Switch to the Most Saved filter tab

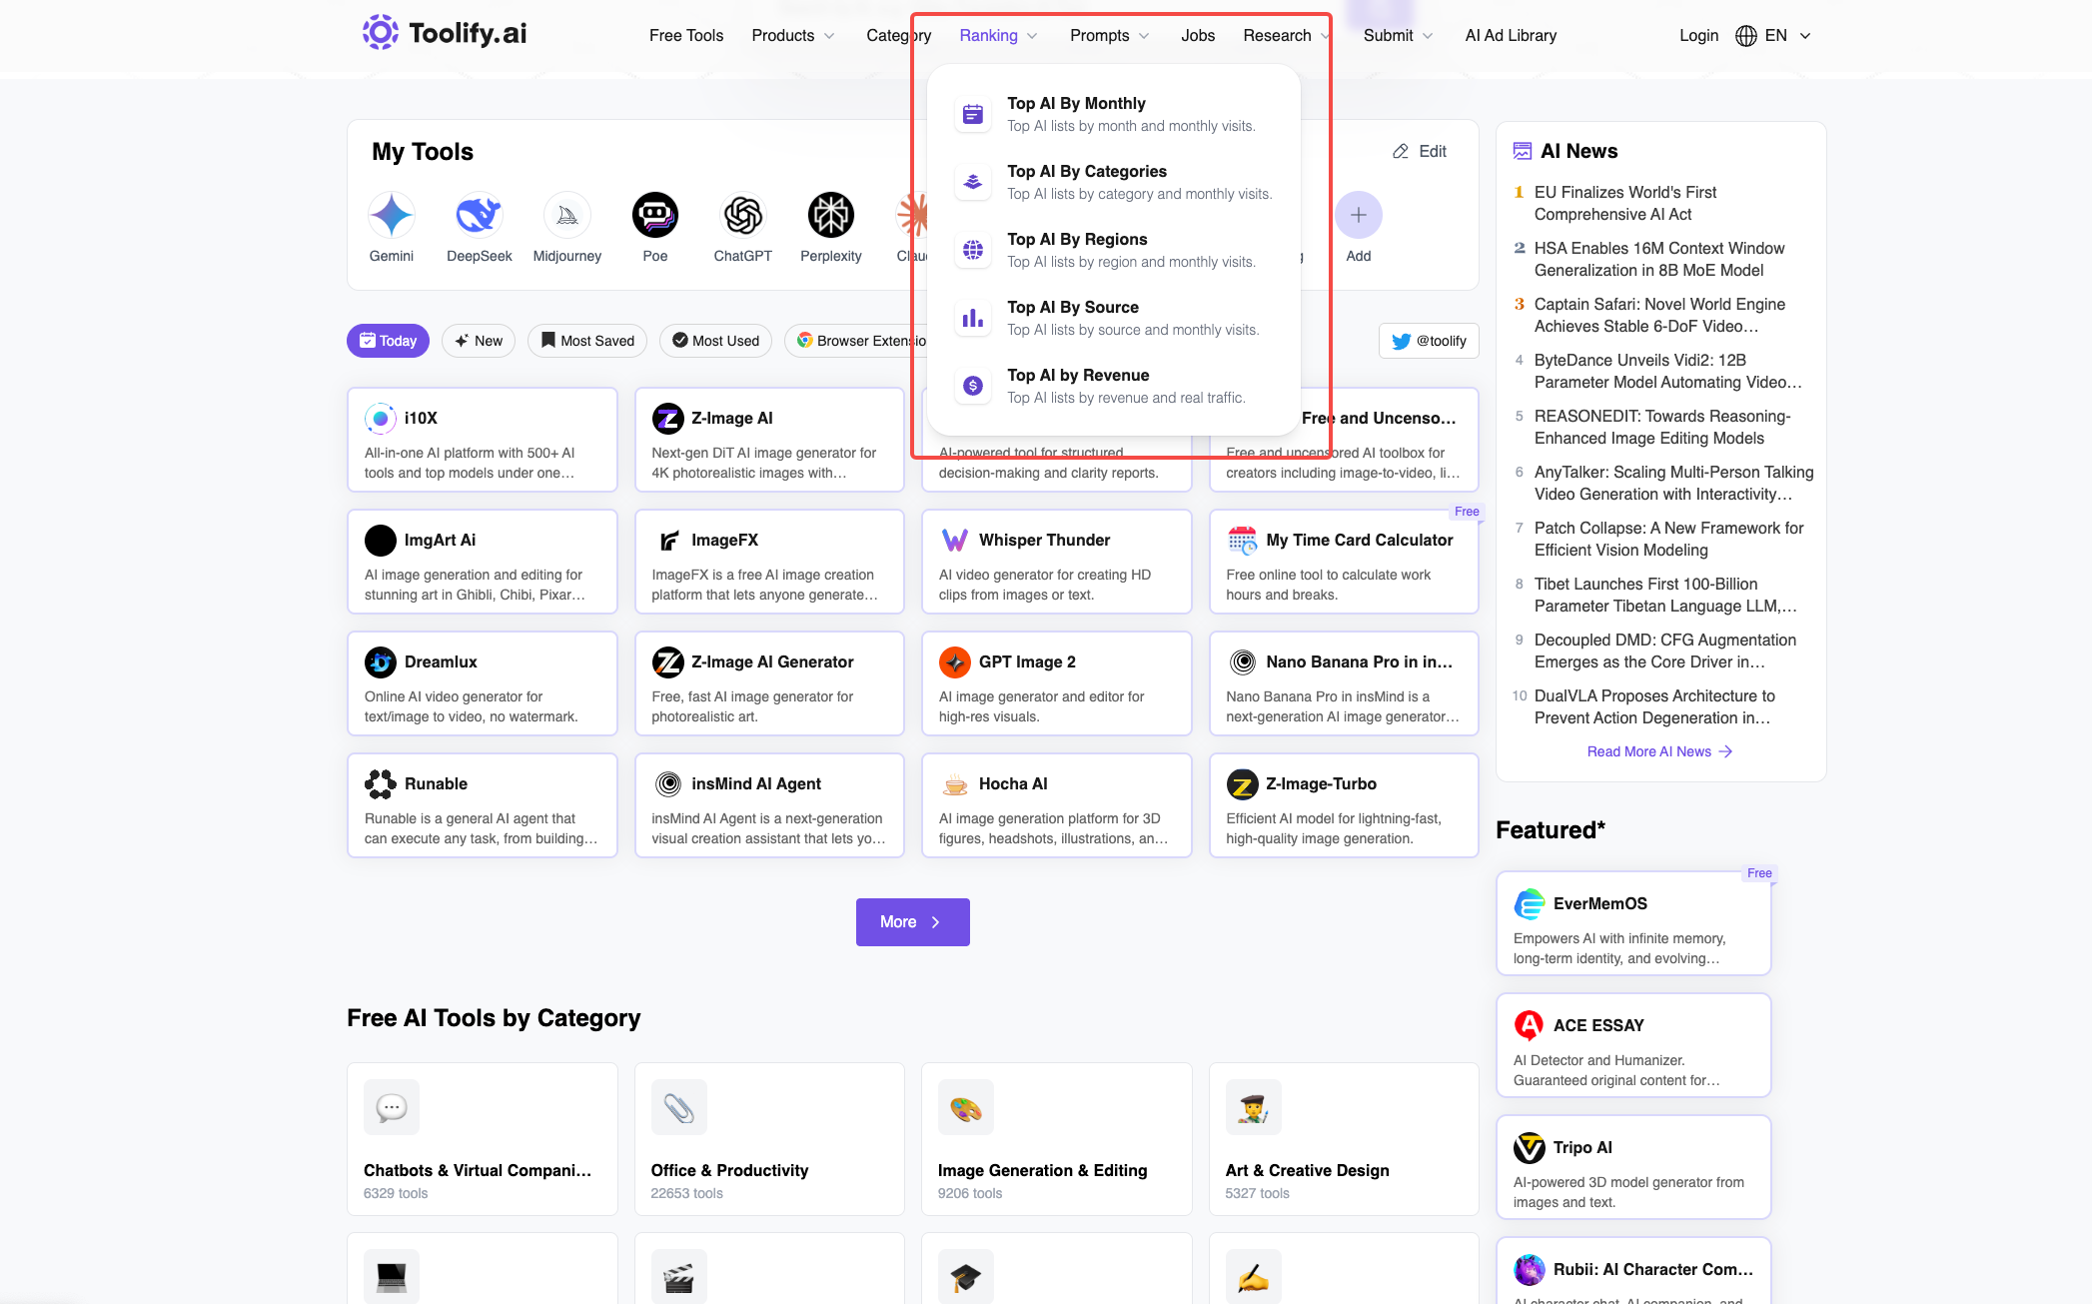coord(587,341)
